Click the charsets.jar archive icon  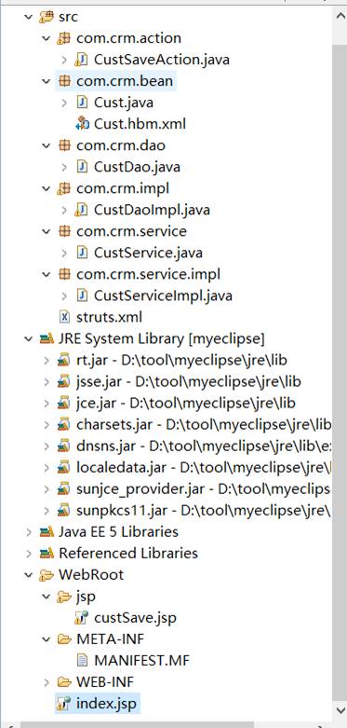click(x=64, y=424)
